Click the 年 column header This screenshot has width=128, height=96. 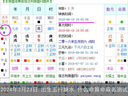point(15,9)
